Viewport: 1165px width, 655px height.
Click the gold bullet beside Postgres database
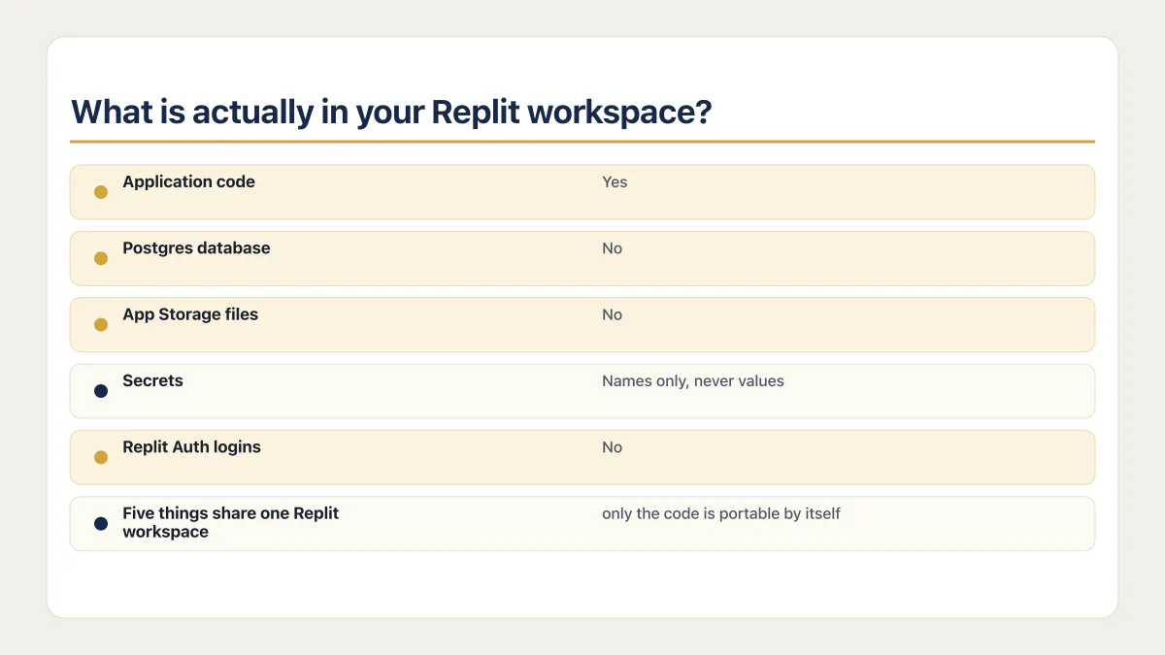(101, 258)
